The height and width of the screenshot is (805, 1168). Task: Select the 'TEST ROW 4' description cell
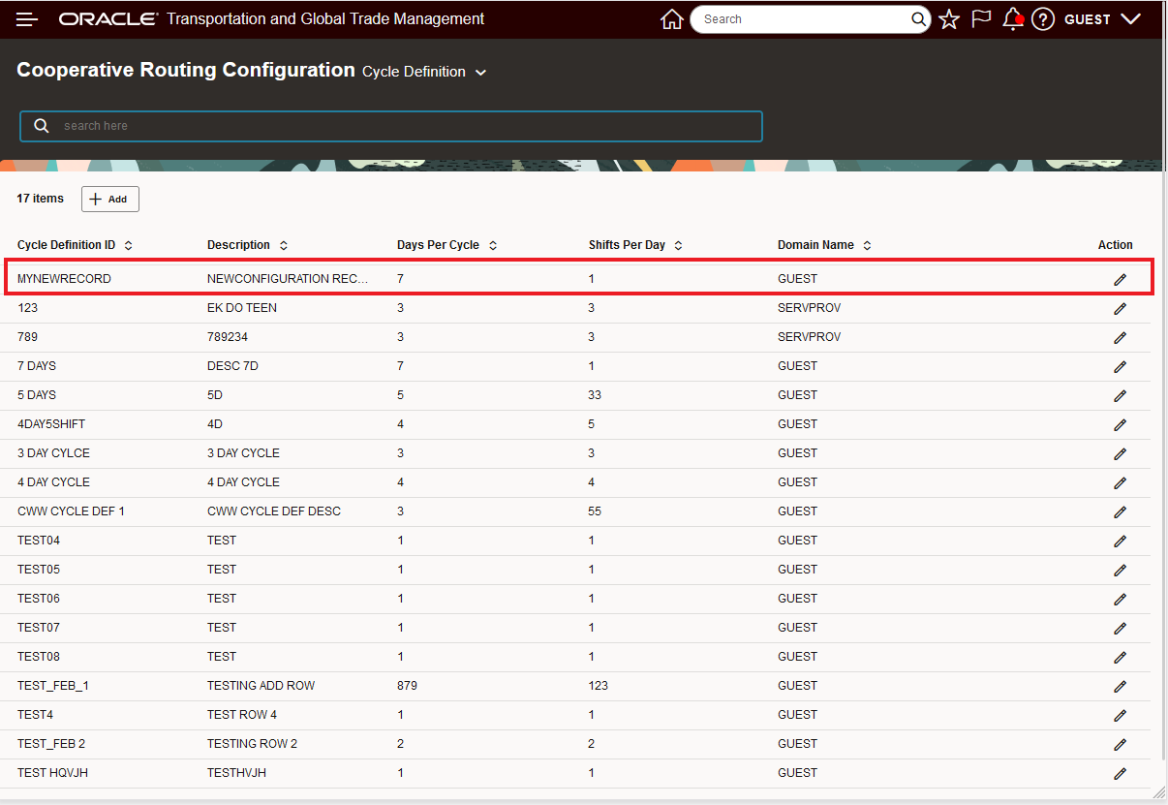click(x=241, y=715)
